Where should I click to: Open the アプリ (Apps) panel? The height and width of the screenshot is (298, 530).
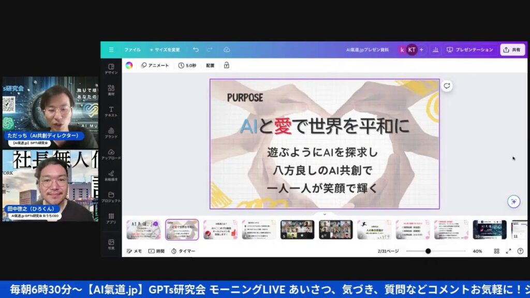coord(111,218)
